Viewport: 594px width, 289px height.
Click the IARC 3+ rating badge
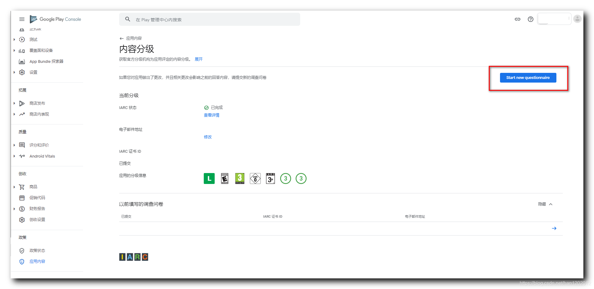[270, 178]
